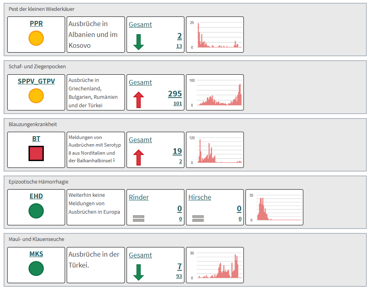Click the red up arrow in SPPV_GTPV row
The image size is (370, 290).
[138, 100]
